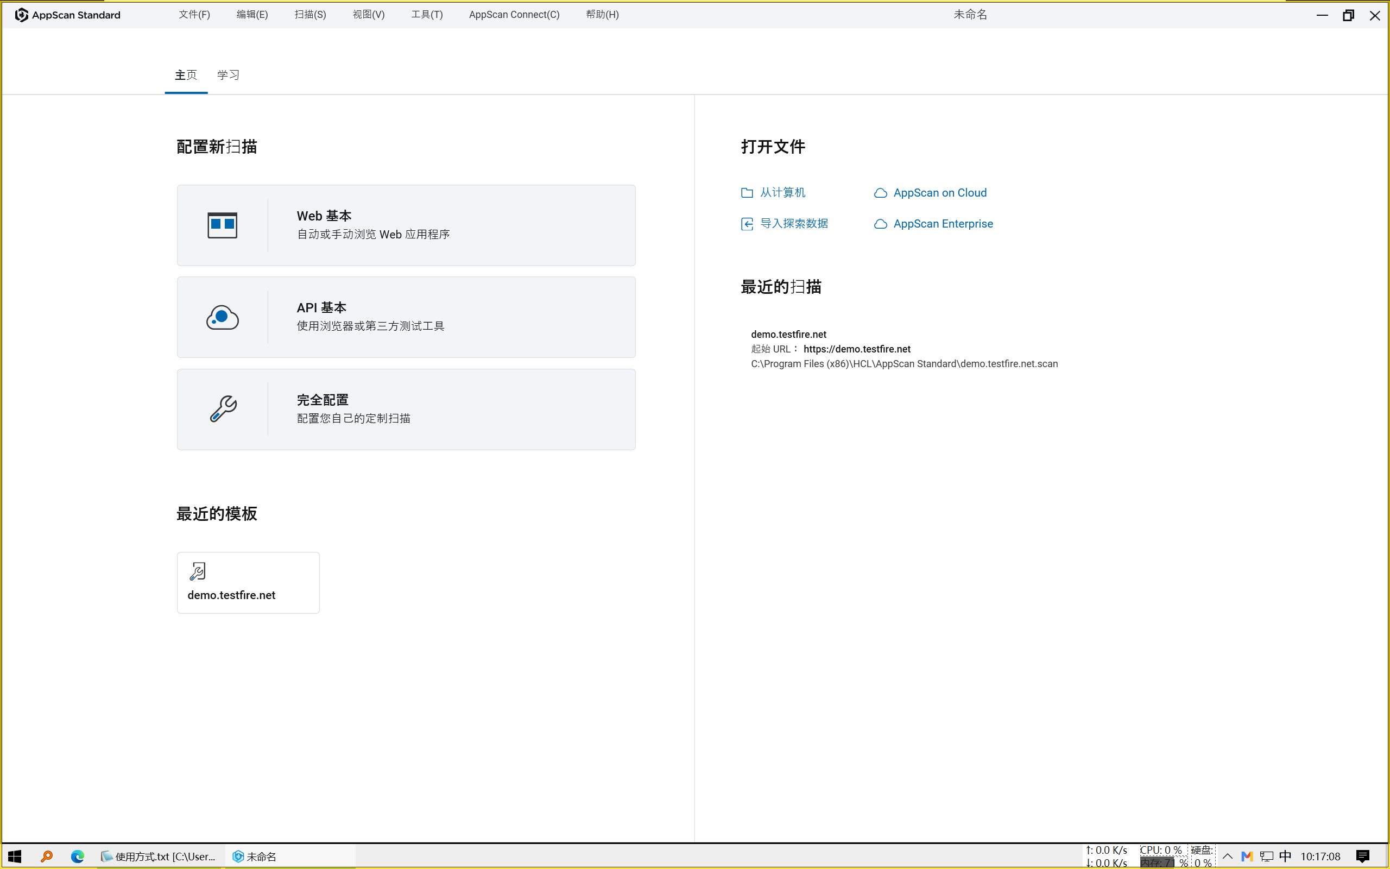This screenshot has width=1390, height=869.
Task: Click the 导入探索数据 link
Action: (794, 224)
